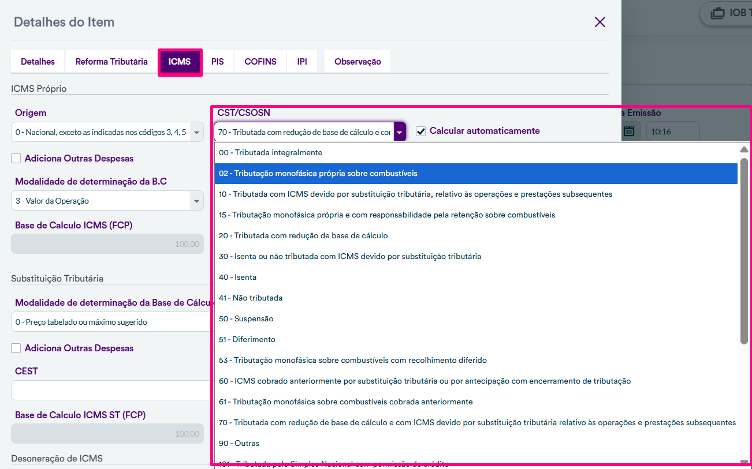Check Adiciona Outras Despesas under Substituição Tributária
The height and width of the screenshot is (469, 752).
pyautogui.click(x=16, y=348)
